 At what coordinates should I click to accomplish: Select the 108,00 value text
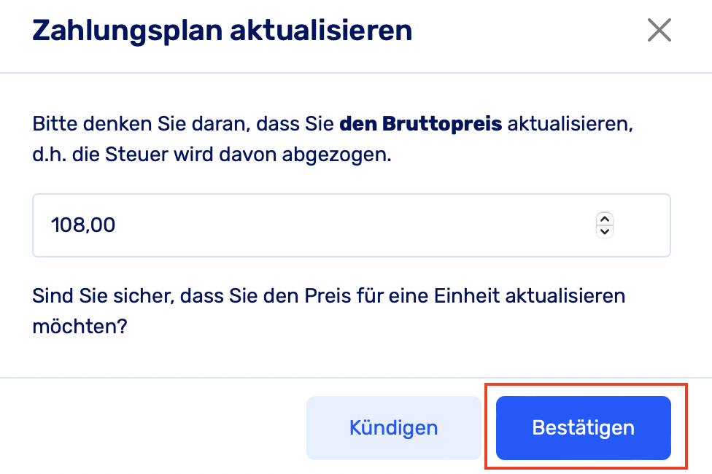[x=83, y=225]
